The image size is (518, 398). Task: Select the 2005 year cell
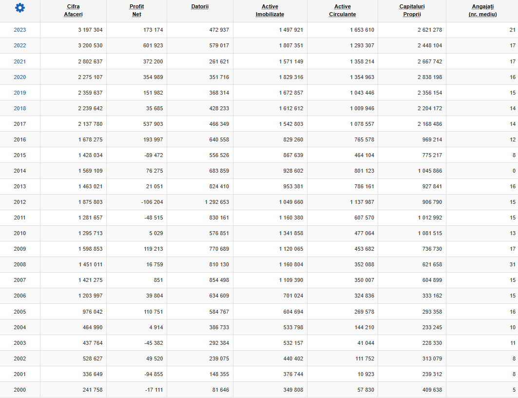click(x=20, y=312)
